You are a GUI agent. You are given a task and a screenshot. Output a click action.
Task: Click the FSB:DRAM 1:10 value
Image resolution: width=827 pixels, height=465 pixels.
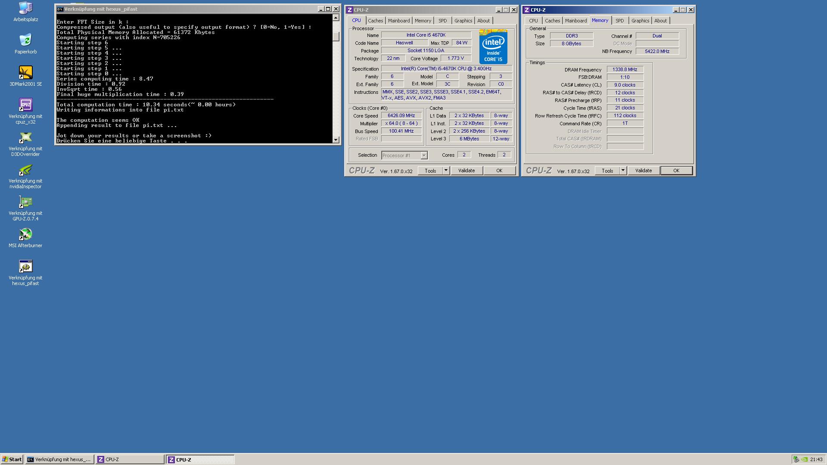(x=625, y=77)
